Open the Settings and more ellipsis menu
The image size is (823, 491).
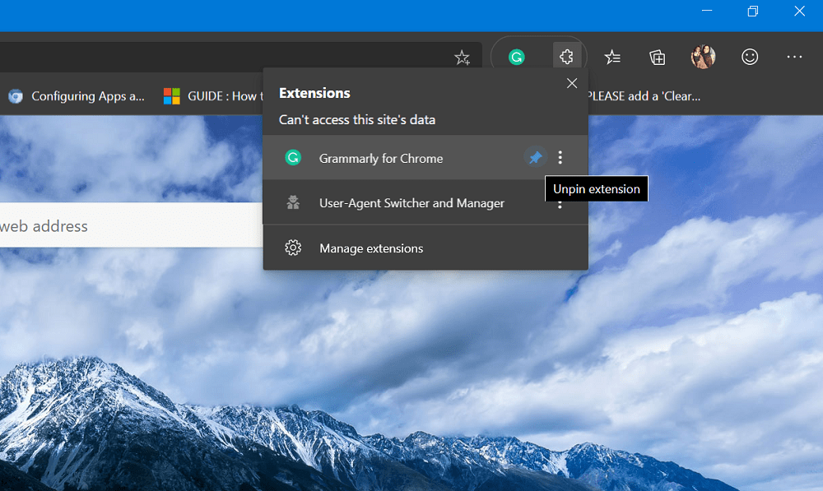(x=794, y=57)
